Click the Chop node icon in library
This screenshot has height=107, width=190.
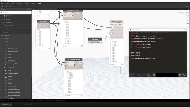tap(6, 54)
